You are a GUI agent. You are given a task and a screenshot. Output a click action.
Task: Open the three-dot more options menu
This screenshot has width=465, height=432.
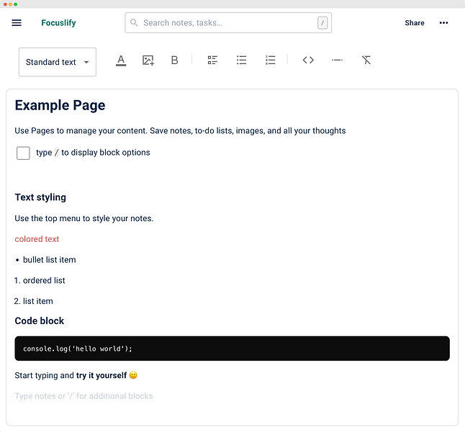coord(443,23)
